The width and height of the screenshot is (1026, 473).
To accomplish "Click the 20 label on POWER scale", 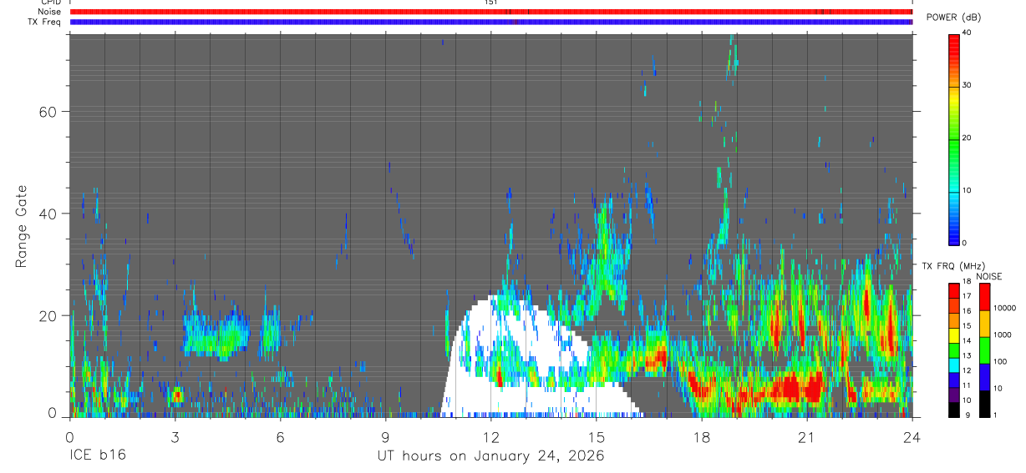I will 967,138.
